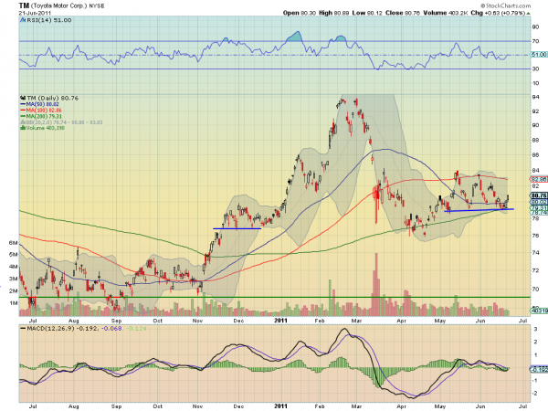Click the 72 label on the price axis
The image size is (548, 411).
(535, 270)
